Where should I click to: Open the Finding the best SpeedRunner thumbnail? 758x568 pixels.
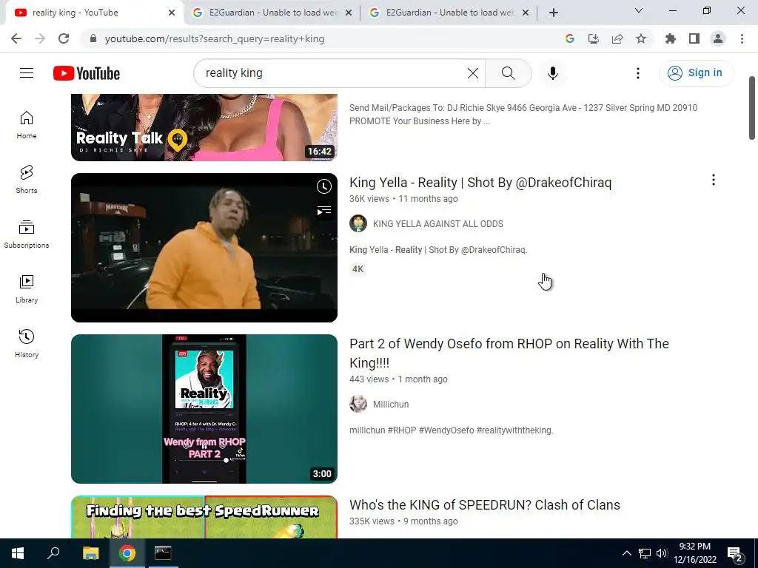pos(204,517)
